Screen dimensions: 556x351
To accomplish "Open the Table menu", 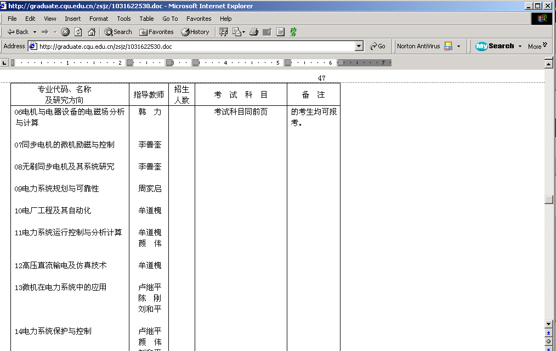I will point(146,19).
